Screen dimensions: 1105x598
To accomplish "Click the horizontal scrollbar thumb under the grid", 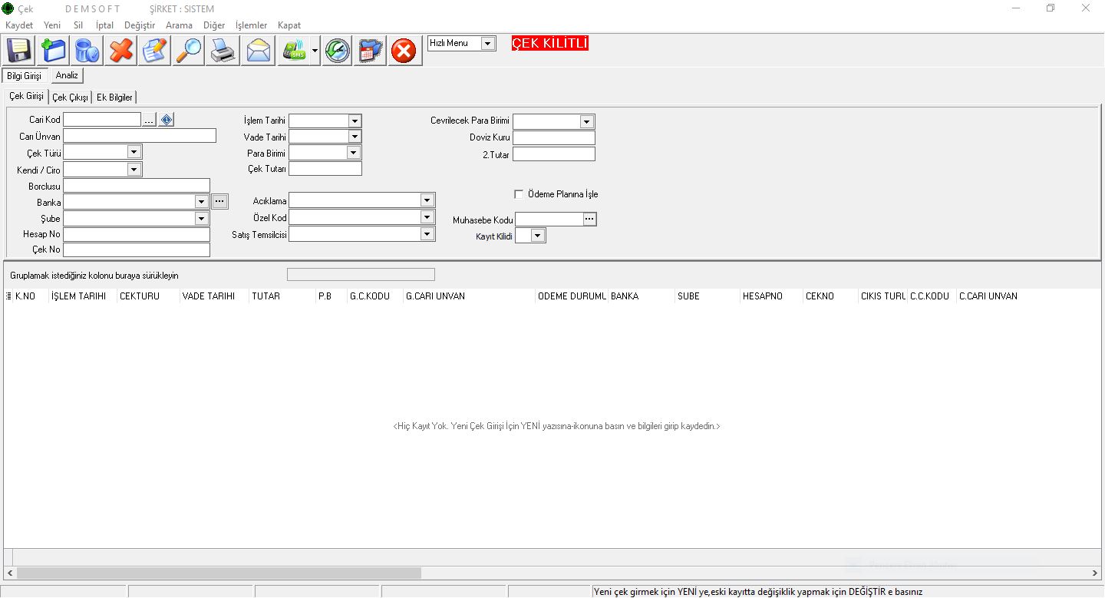I will click(x=219, y=573).
